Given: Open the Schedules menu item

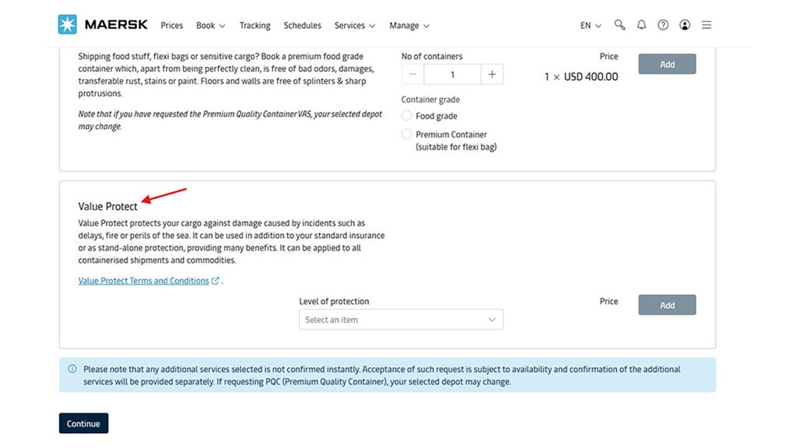Looking at the screenshot, I should coord(302,26).
